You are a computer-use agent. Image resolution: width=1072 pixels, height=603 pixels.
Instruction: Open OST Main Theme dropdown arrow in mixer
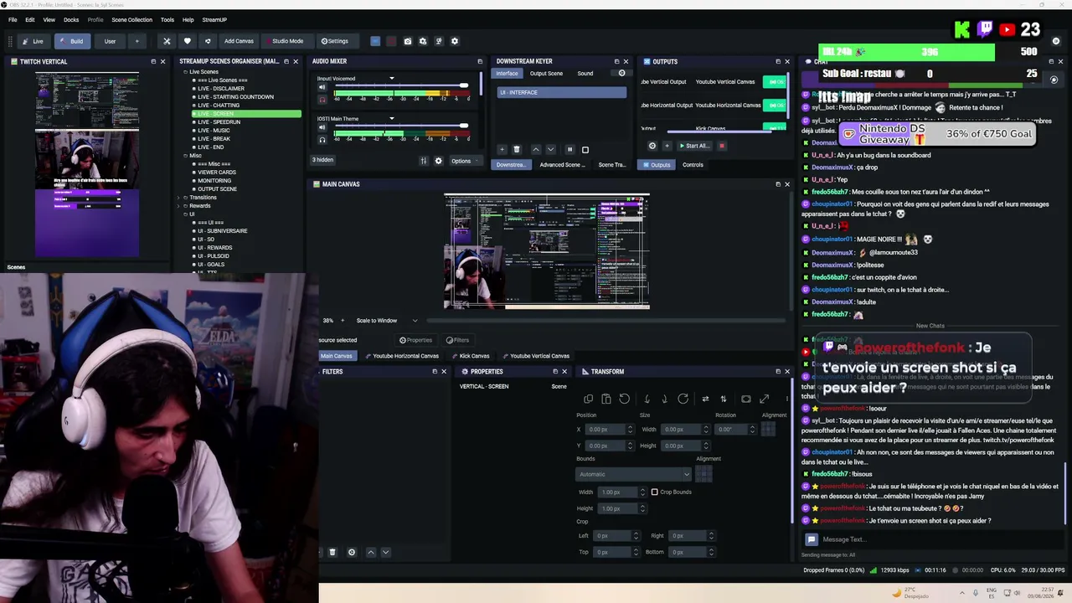tap(391, 119)
